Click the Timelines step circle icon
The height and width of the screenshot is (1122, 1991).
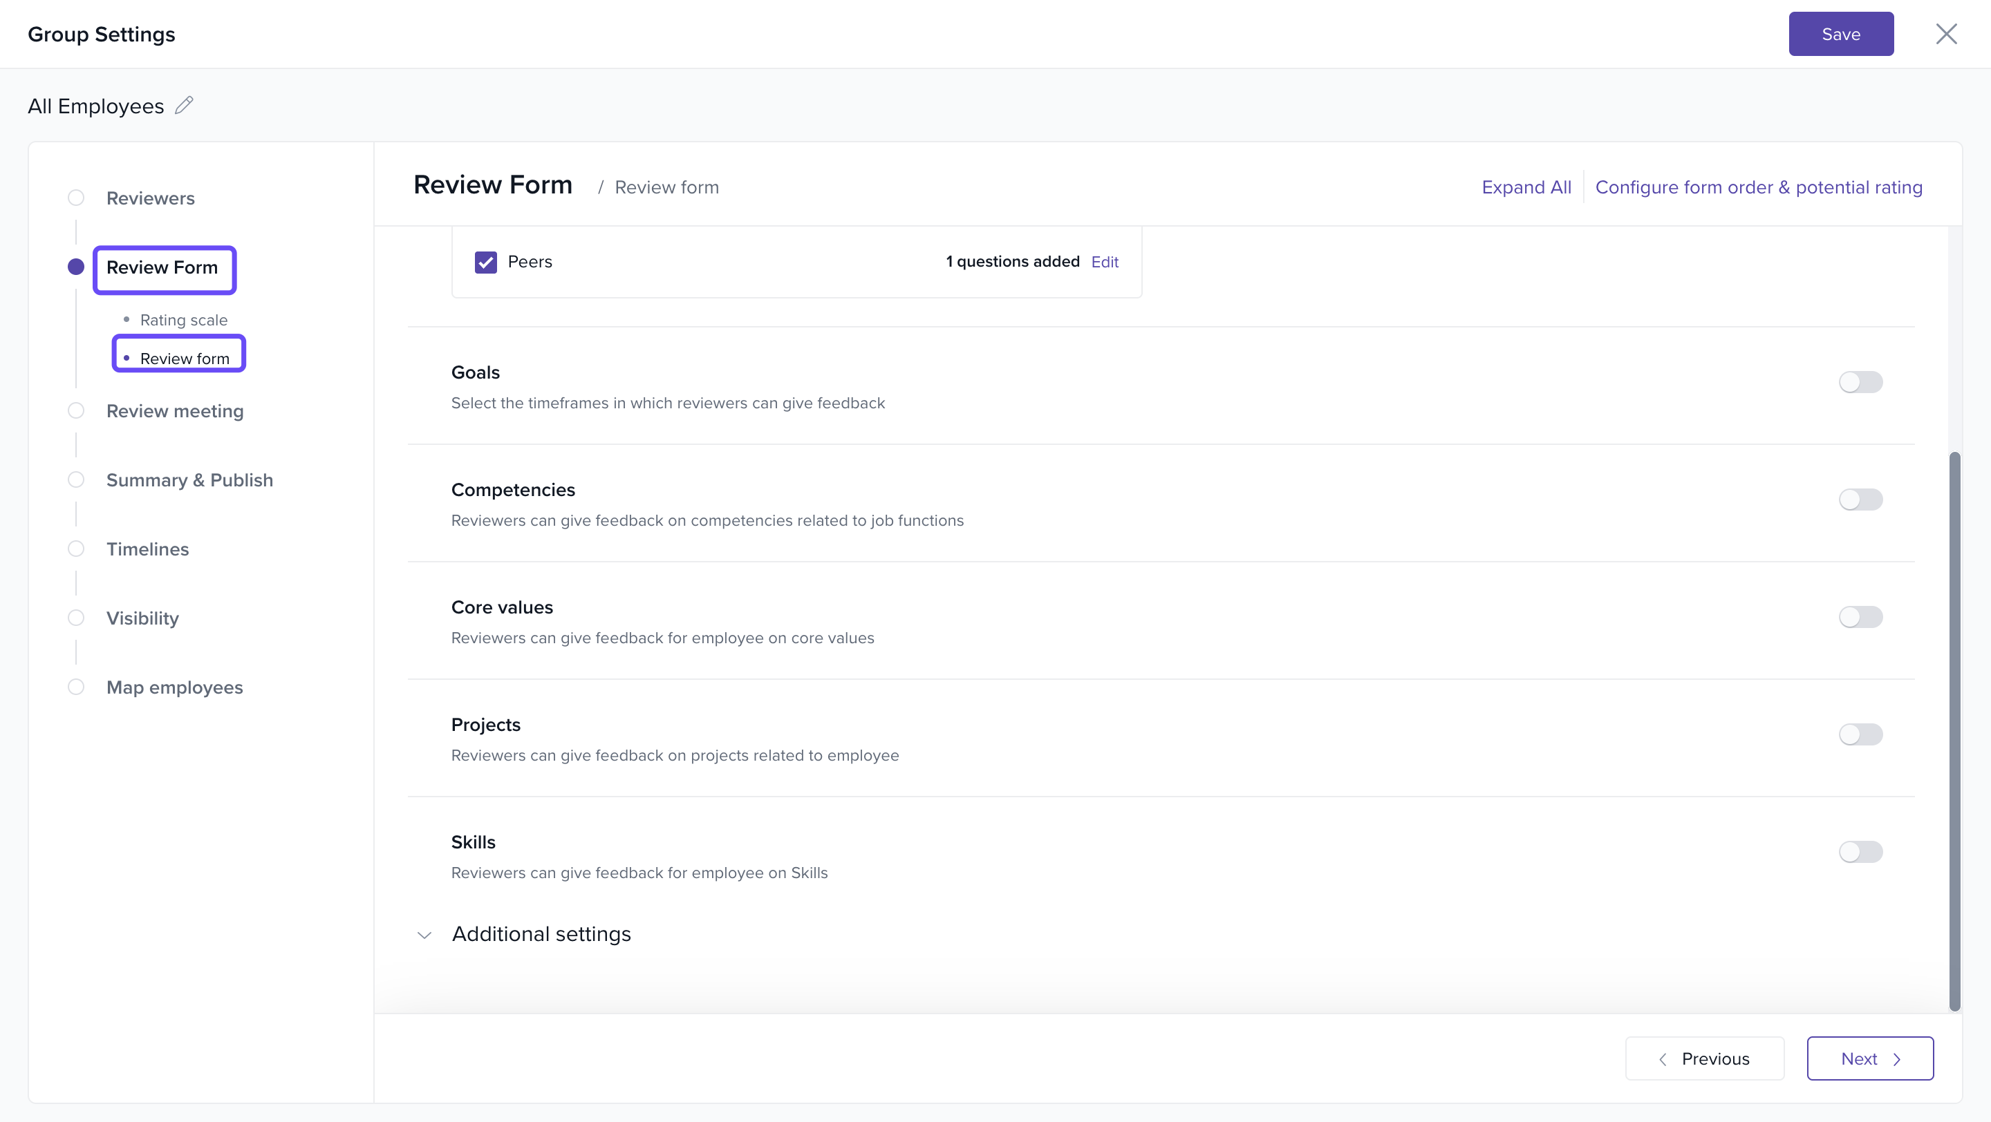point(76,549)
